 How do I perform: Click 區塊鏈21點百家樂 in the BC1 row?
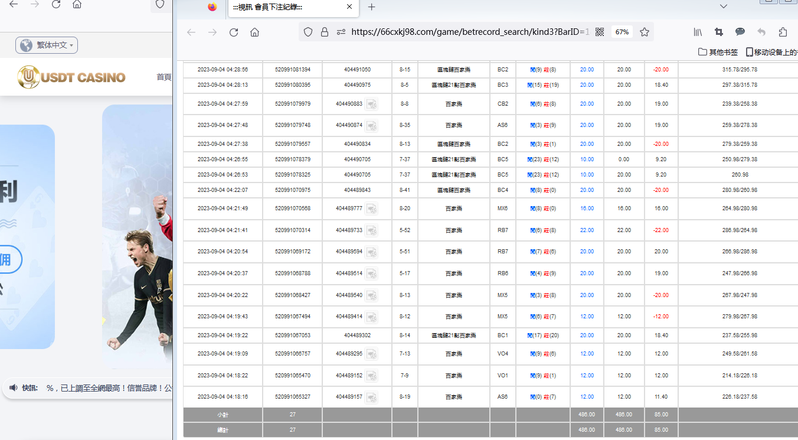(x=453, y=335)
